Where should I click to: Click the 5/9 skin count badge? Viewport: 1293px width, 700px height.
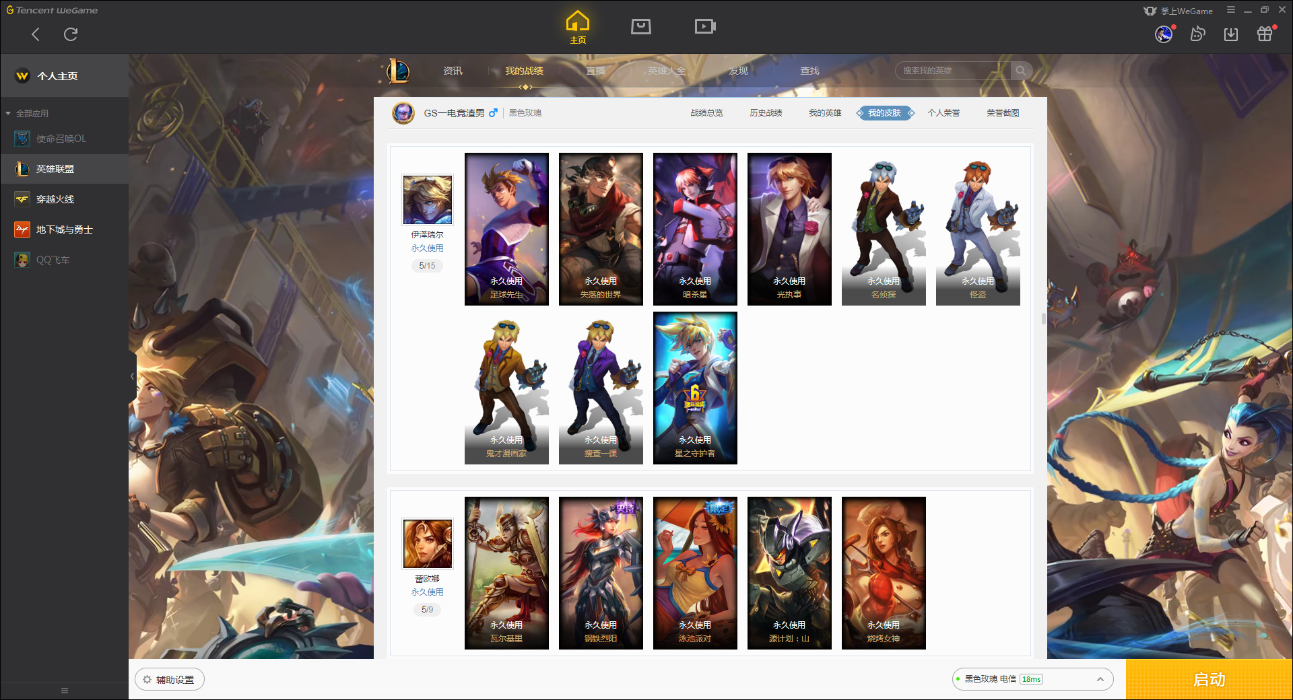[x=428, y=609]
